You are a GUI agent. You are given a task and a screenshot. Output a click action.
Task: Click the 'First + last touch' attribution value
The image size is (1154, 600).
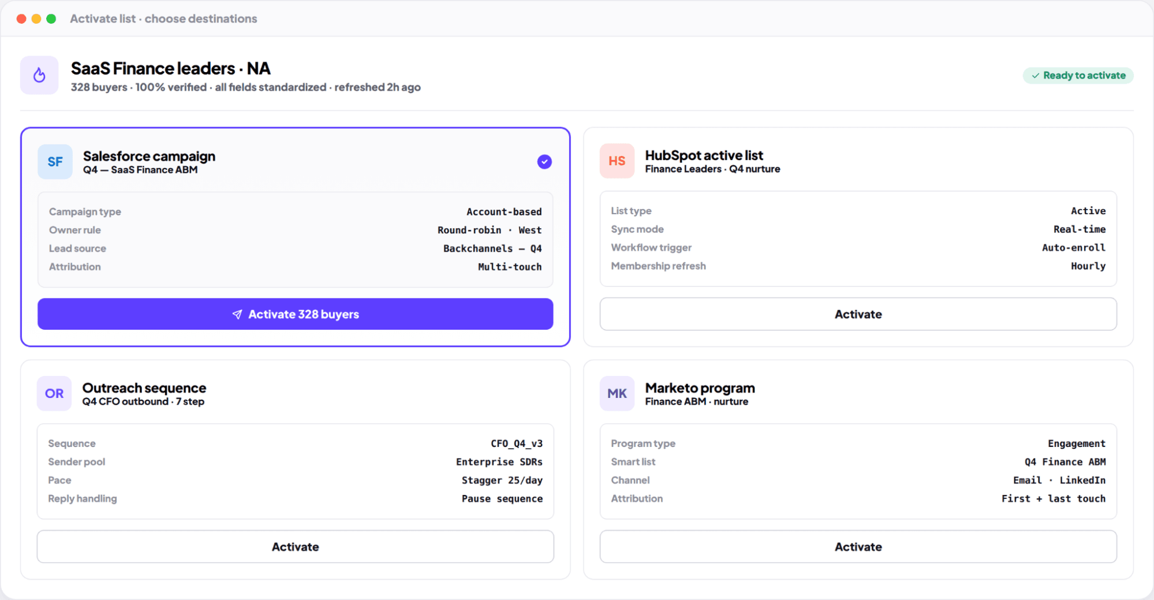point(1054,498)
